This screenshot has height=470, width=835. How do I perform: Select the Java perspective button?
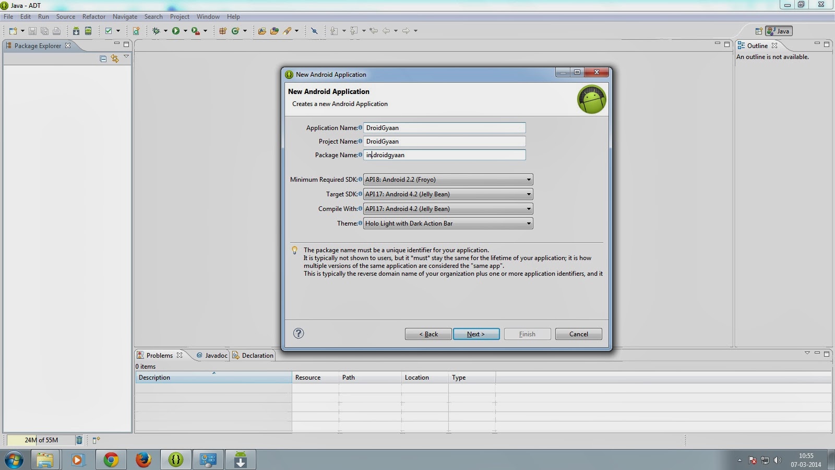point(779,31)
